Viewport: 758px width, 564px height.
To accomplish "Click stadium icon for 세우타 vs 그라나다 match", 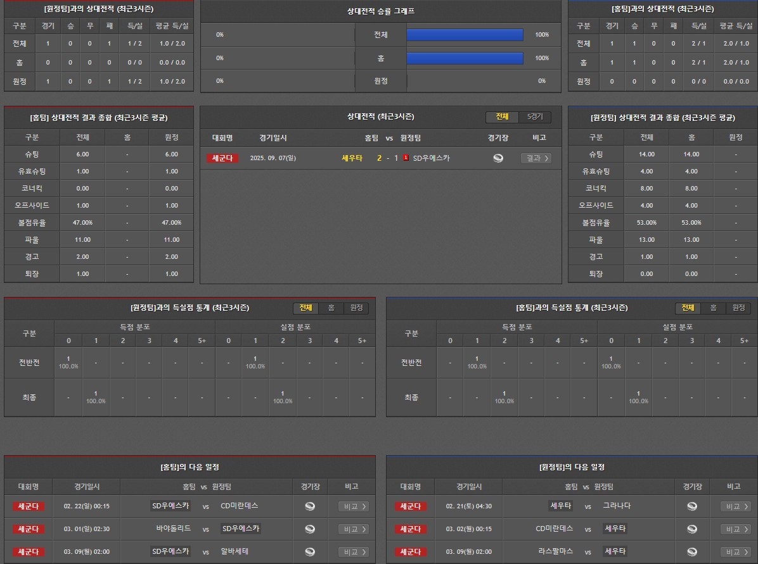I will coord(692,506).
